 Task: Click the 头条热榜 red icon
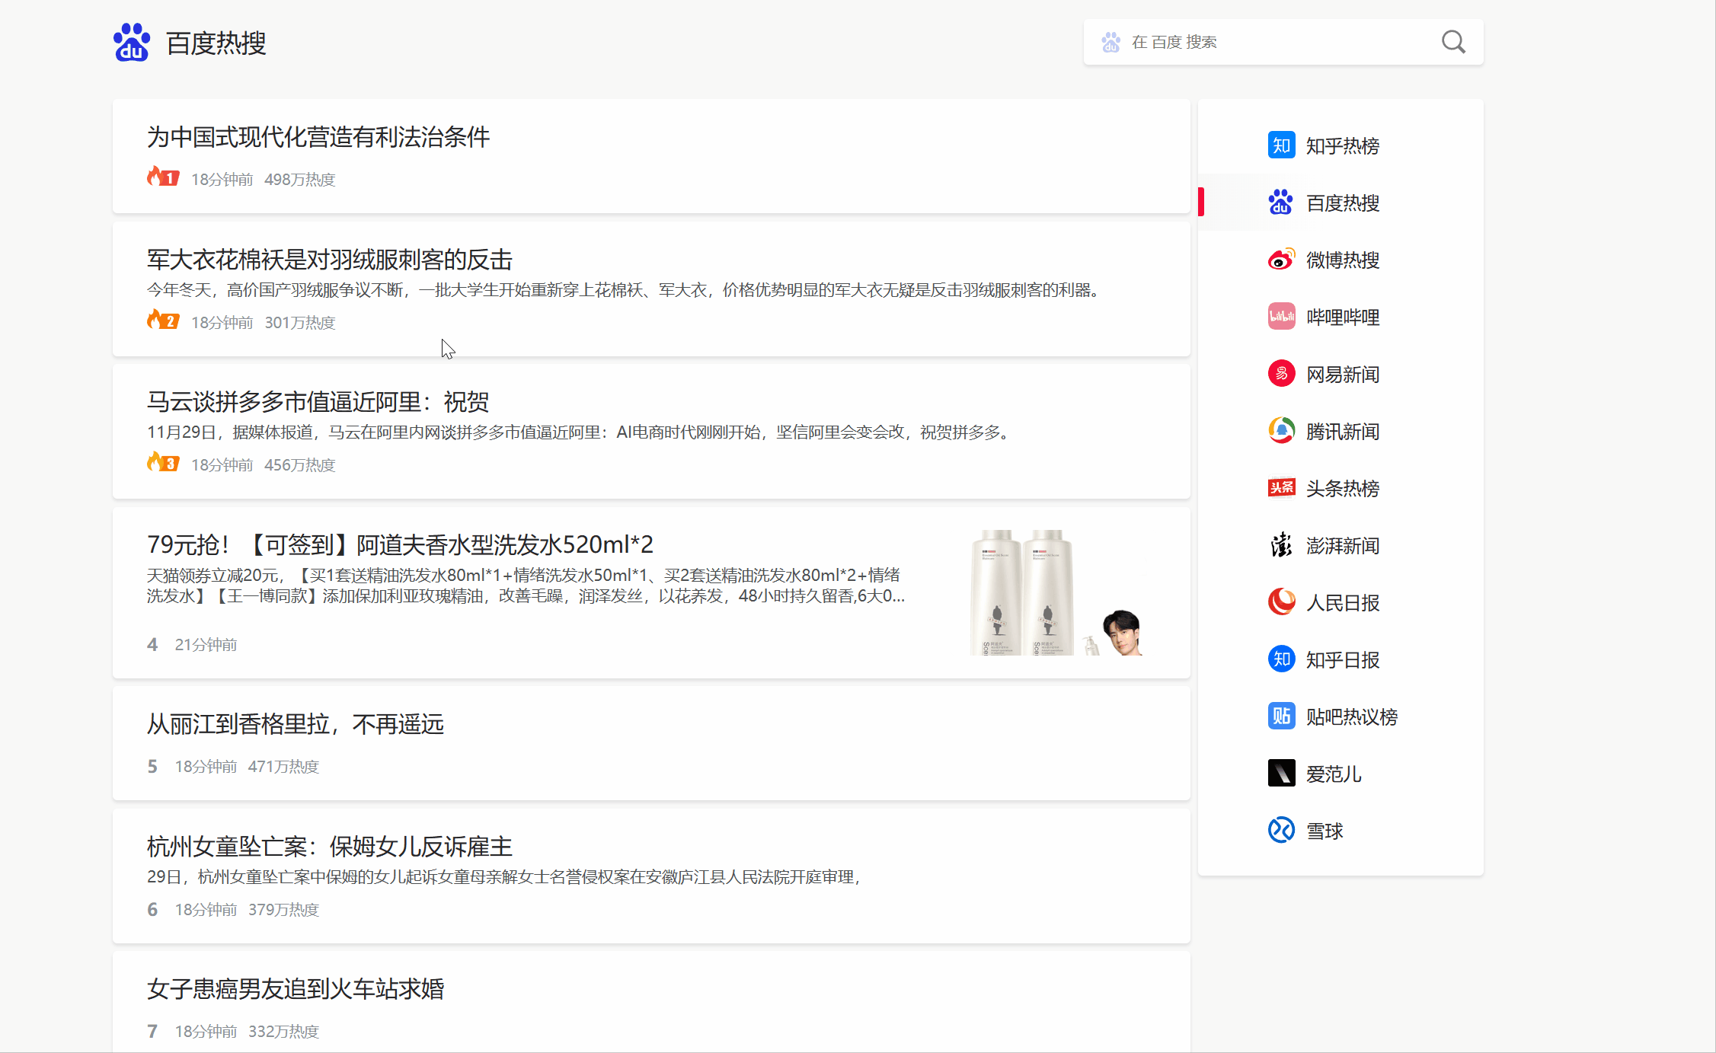[x=1281, y=487]
